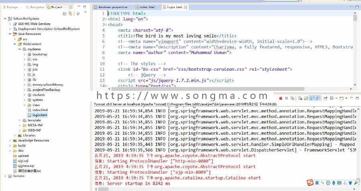Viewport: 361px width, 191px height.
Task: Select job folder icon
Action: tap(29, 70)
